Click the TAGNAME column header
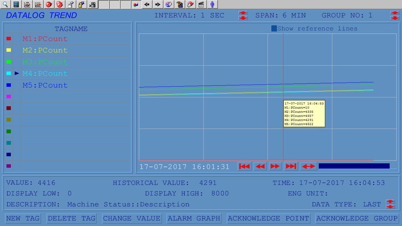This screenshot has height=226, width=402. click(71, 29)
